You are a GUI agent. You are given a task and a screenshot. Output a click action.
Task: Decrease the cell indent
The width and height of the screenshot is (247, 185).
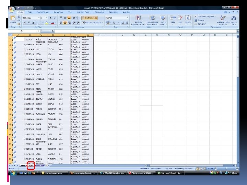click(x=74, y=23)
